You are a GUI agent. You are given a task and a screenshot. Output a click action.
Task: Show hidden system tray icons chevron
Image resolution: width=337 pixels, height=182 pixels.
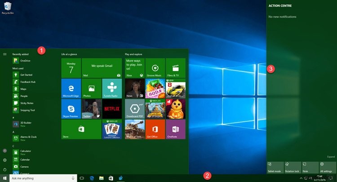tap(301, 178)
